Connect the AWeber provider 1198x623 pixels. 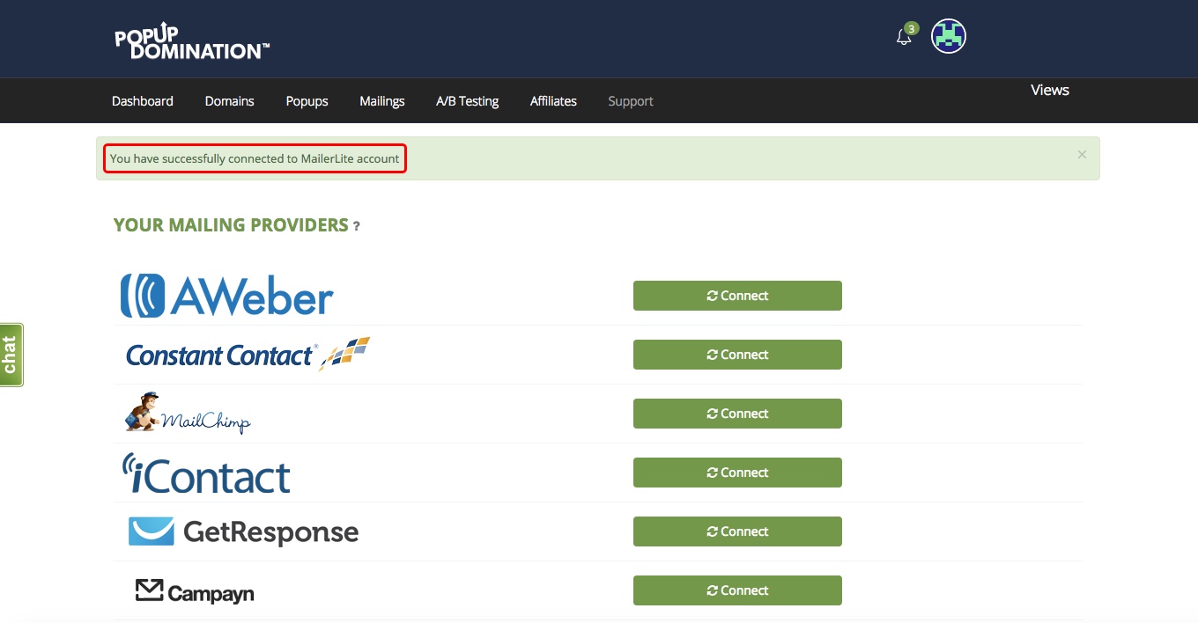(737, 296)
